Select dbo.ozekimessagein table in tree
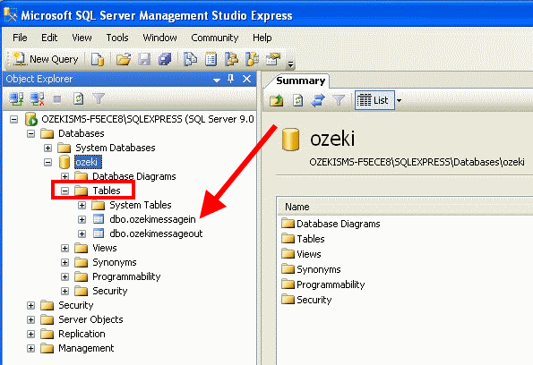 (152, 219)
